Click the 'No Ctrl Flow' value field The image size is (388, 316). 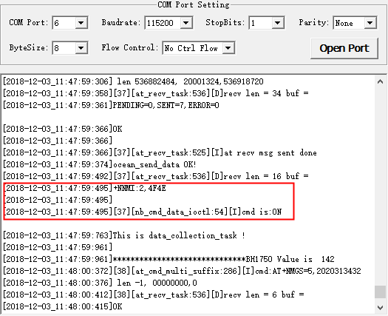pos(193,48)
